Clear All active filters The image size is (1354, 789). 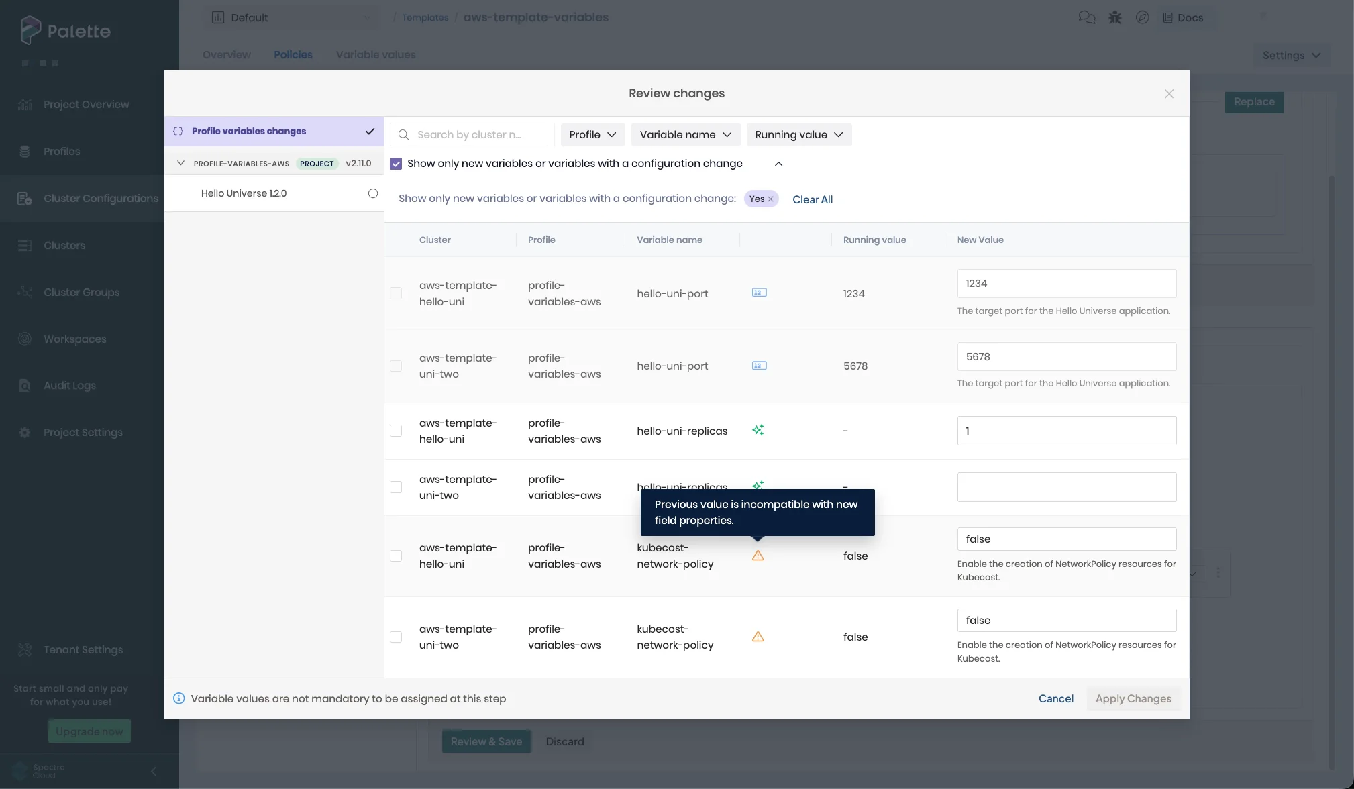pos(812,199)
